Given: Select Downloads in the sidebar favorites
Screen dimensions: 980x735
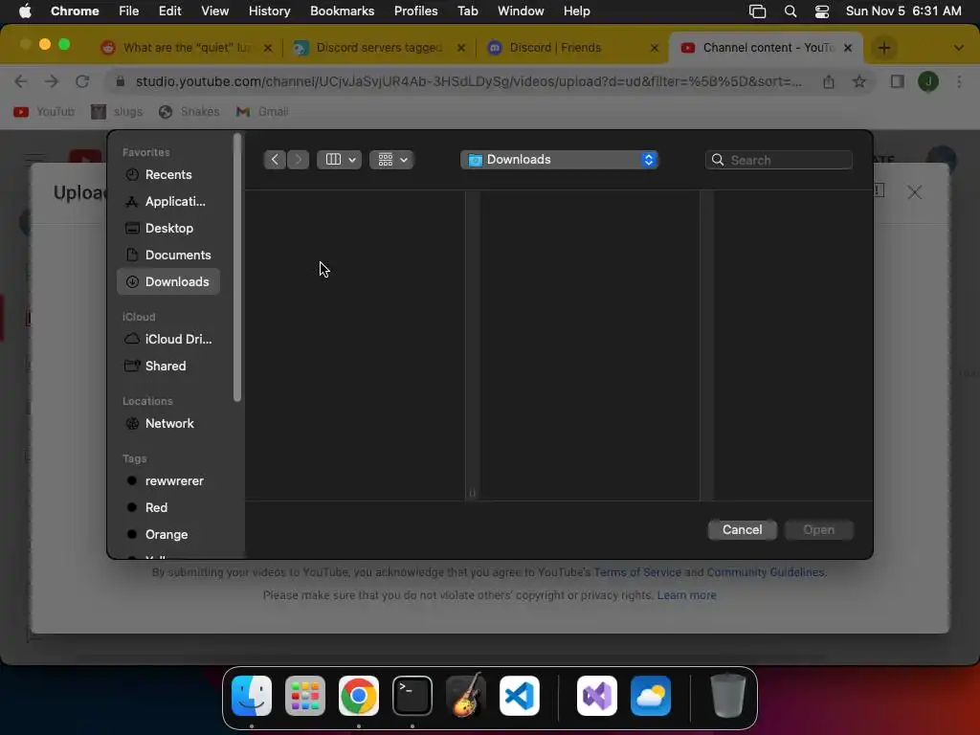Looking at the screenshot, I should (167, 282).
